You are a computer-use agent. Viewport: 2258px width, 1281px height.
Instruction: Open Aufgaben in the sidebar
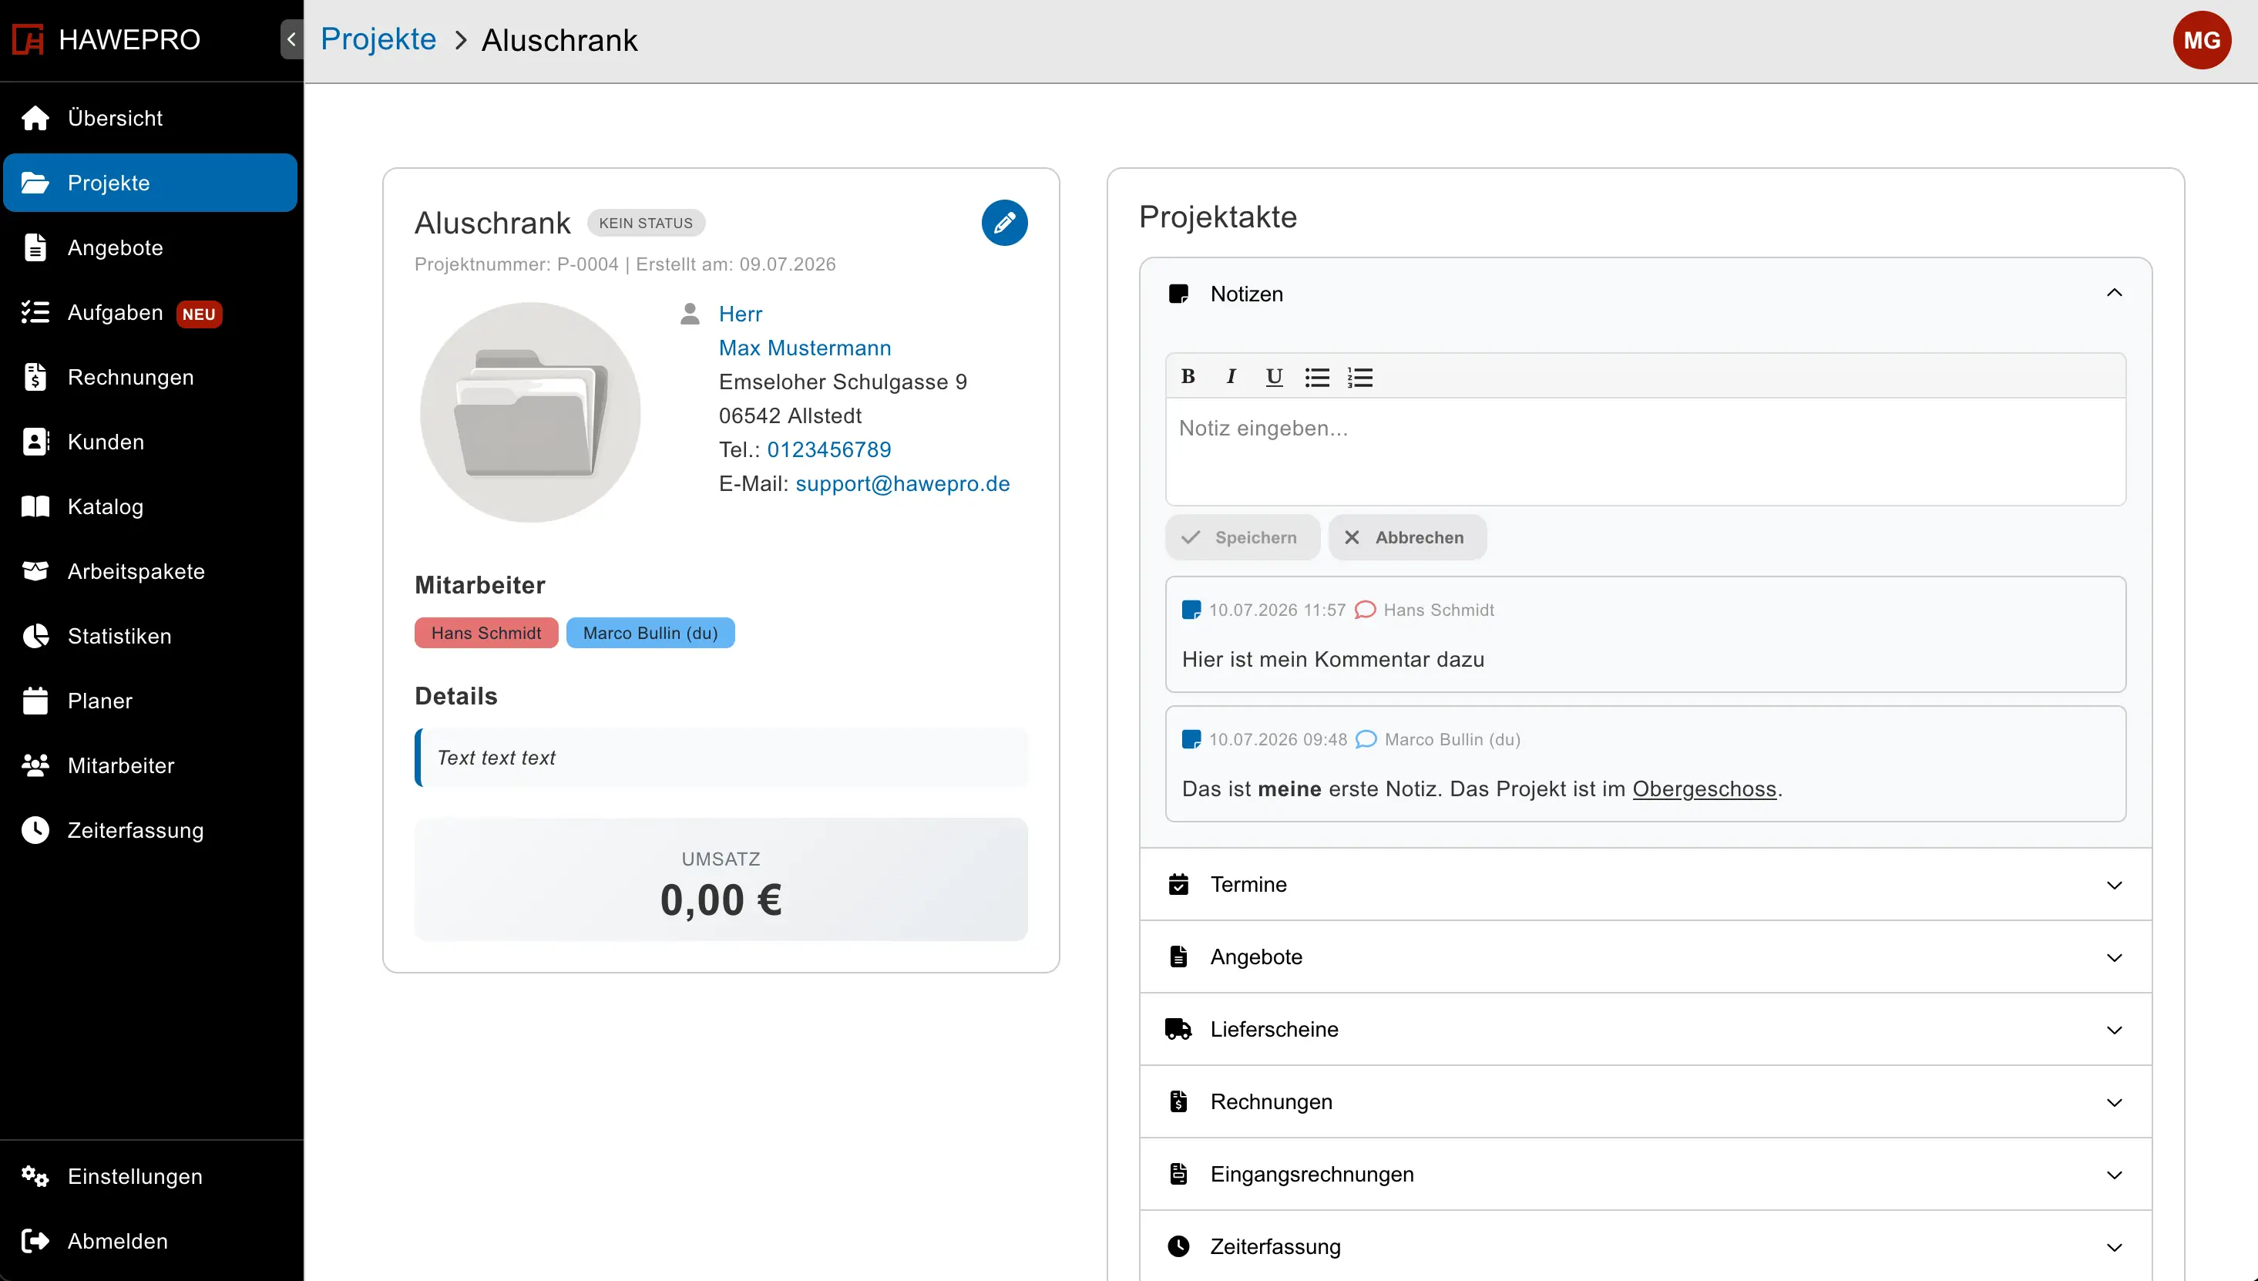(x=150, y=312)
